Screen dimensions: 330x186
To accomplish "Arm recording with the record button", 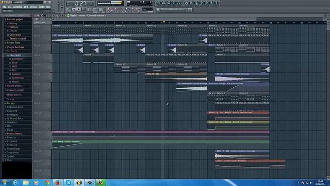I will click(x=84, y=9).
